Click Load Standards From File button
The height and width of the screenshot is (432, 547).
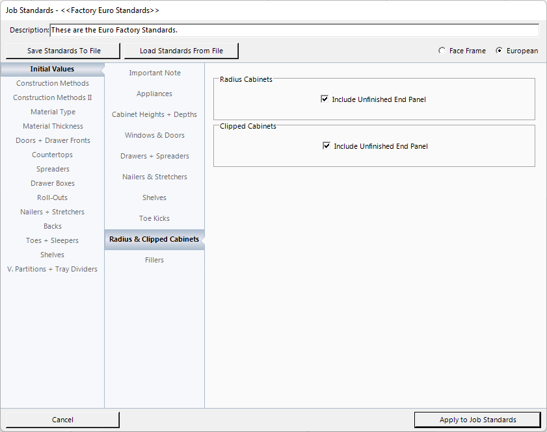pyautogui.click(x=181, y=51)
